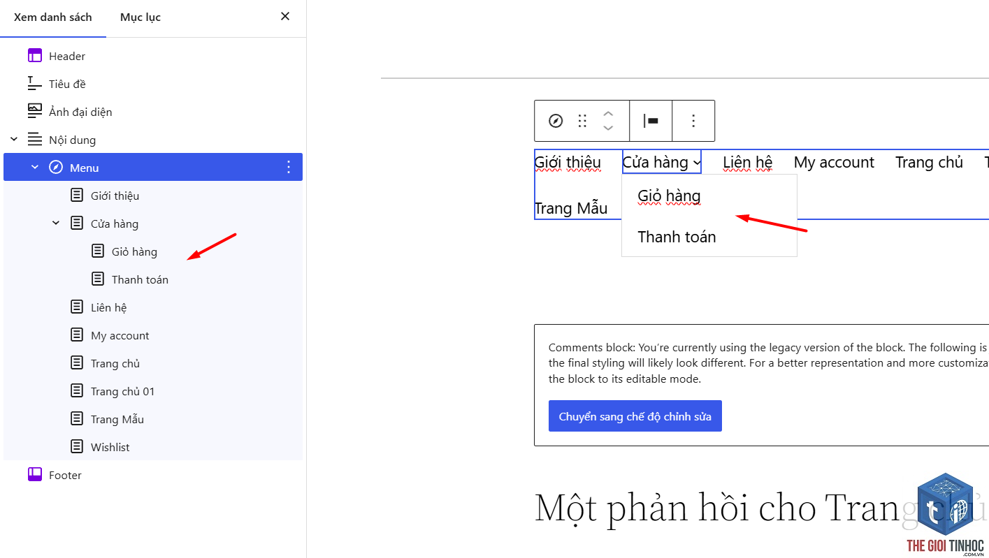Select Trang chủ row in list view

(x=153, y=363)
